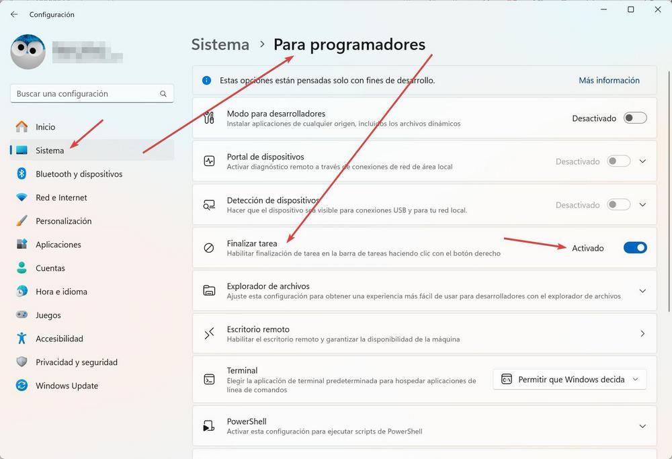
Task: Click the Finalizar tarea title text
Action: 252,243
